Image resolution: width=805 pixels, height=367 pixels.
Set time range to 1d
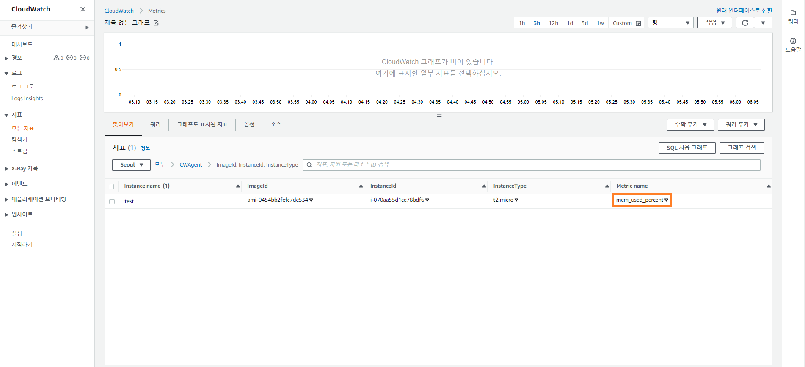[x=570, y=23]
